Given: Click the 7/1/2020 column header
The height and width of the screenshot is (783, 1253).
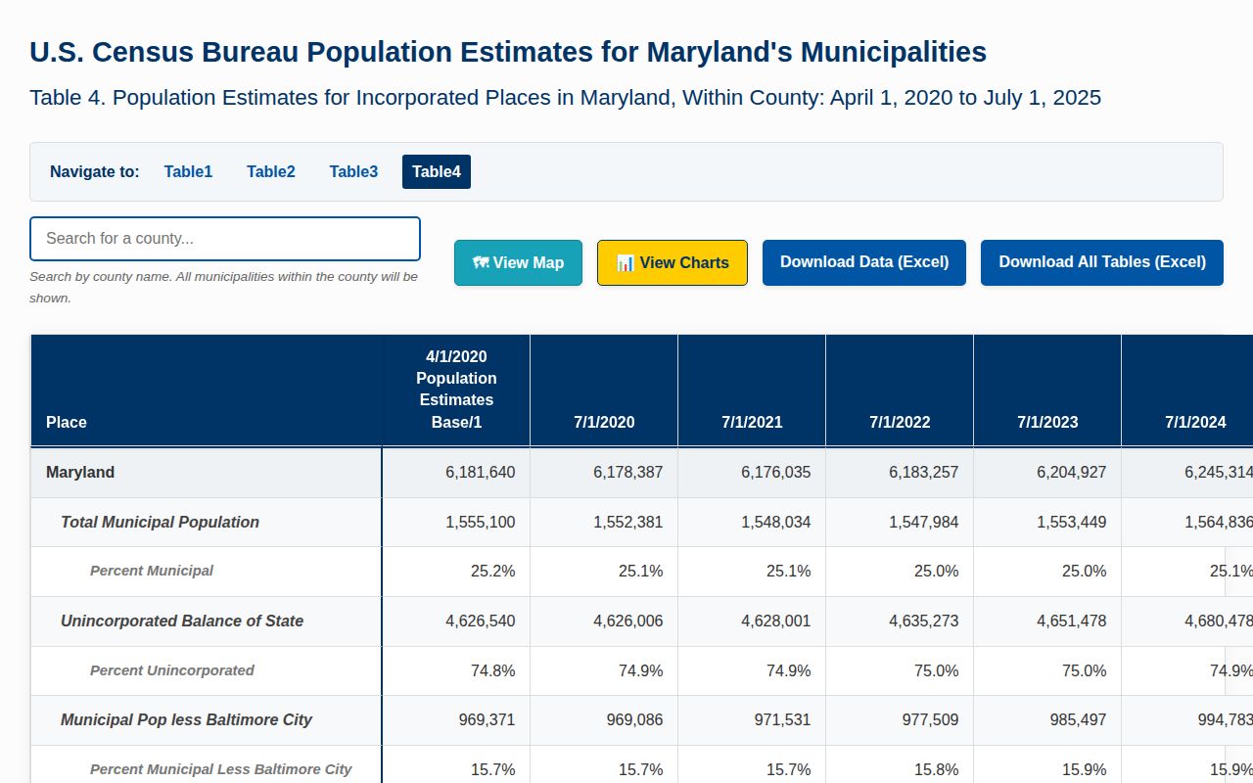Looking at the screenshot, I should pos(604,391).
